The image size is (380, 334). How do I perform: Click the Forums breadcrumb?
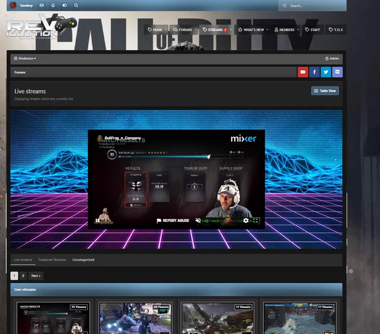(20, 72)
